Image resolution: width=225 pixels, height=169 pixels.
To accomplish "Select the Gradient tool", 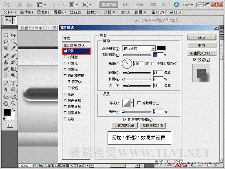I will (13, 69).
